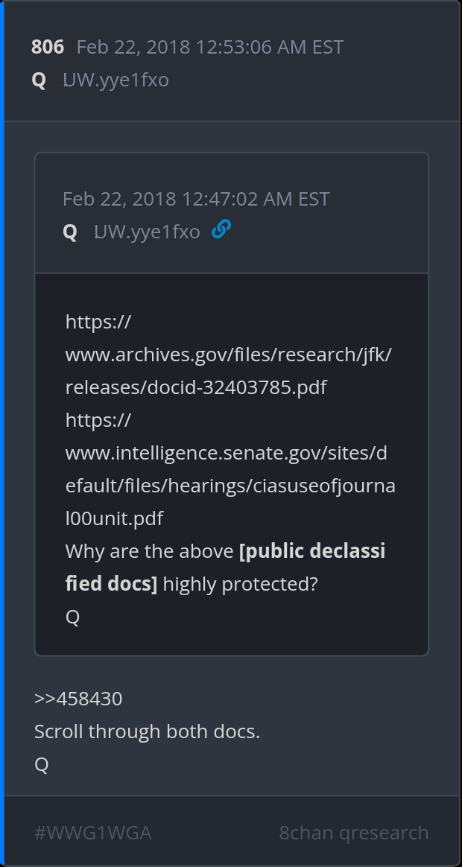Screen dimensions: 462x867
Task: Click the tripcode inside the quoted post header
Action: pos(147,232)
